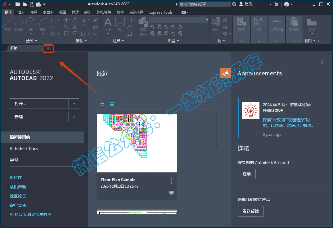Image resolution: width=333 pixels, height=228 pixels.
Task: Select the Scale tool in Modify panel
Action: click(x=75, y=34)
